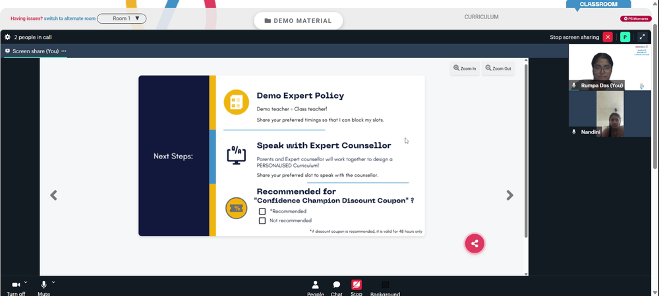The width and height of the screenshot is (659, 296).
Task: Click the PS Moments badge
Action: 636,18
